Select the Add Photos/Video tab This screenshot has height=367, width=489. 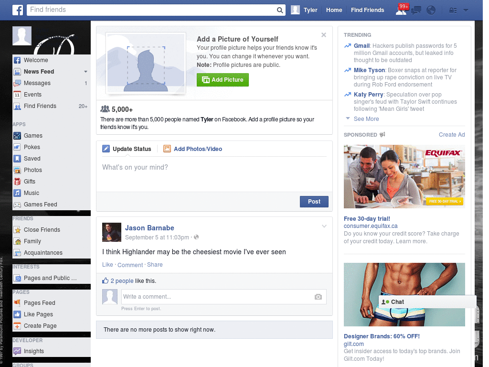coord(193,149)
